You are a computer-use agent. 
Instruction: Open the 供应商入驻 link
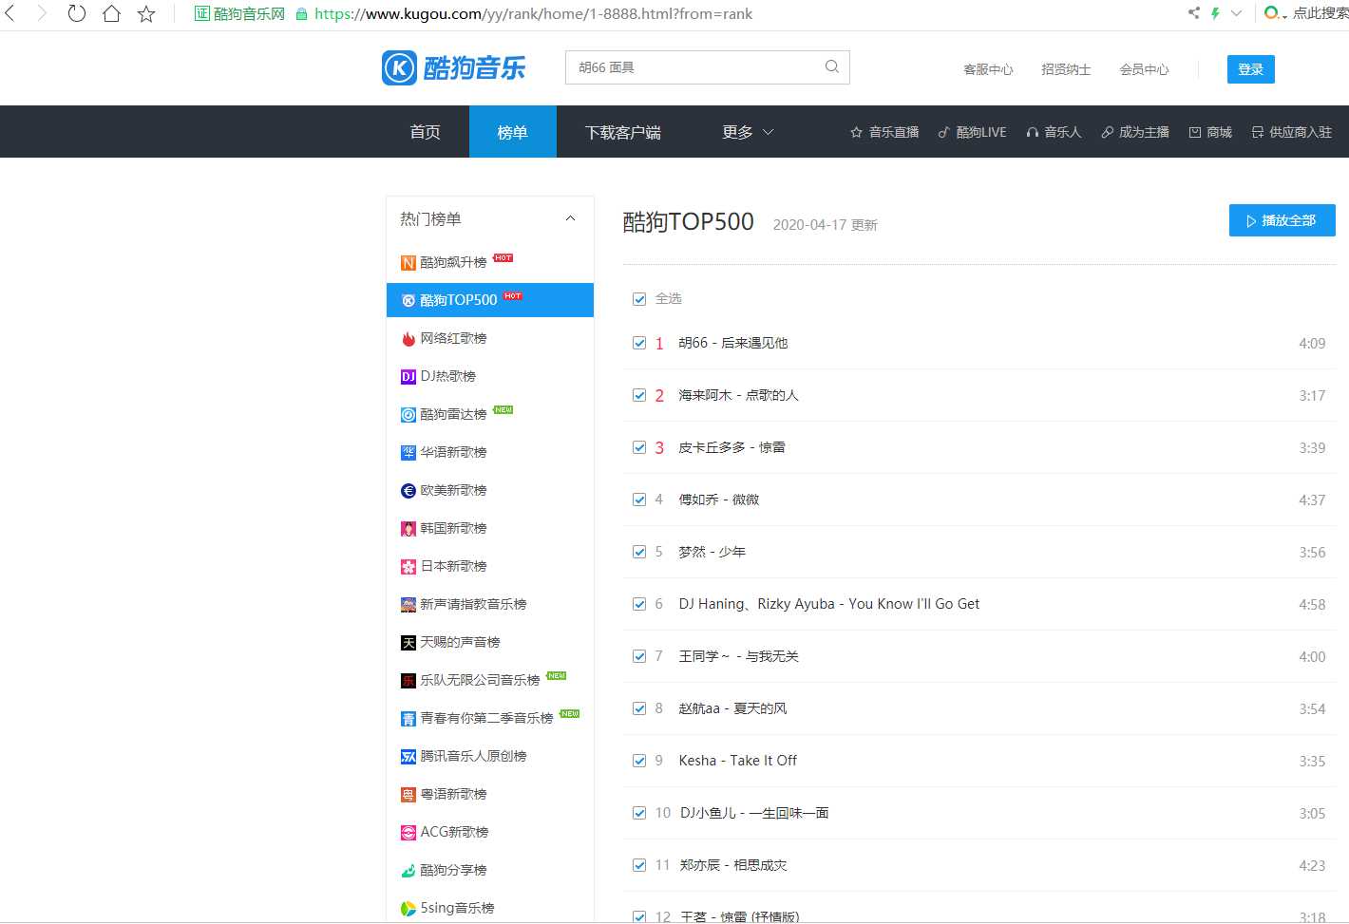pos(1292,132)
